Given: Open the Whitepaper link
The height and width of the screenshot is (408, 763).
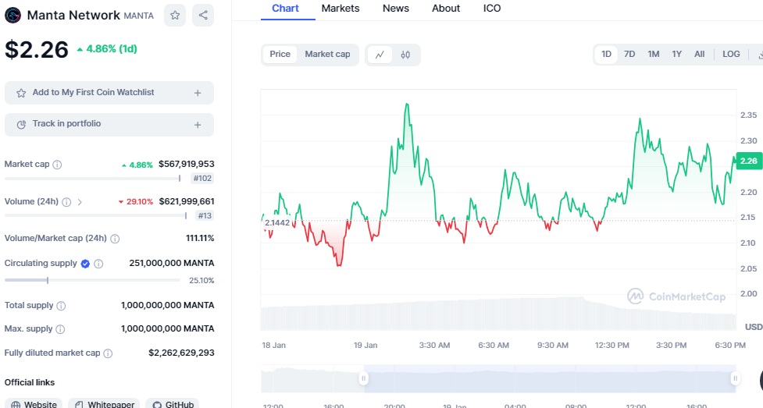Looking at the screenshot, I should [x=104, y=403].
